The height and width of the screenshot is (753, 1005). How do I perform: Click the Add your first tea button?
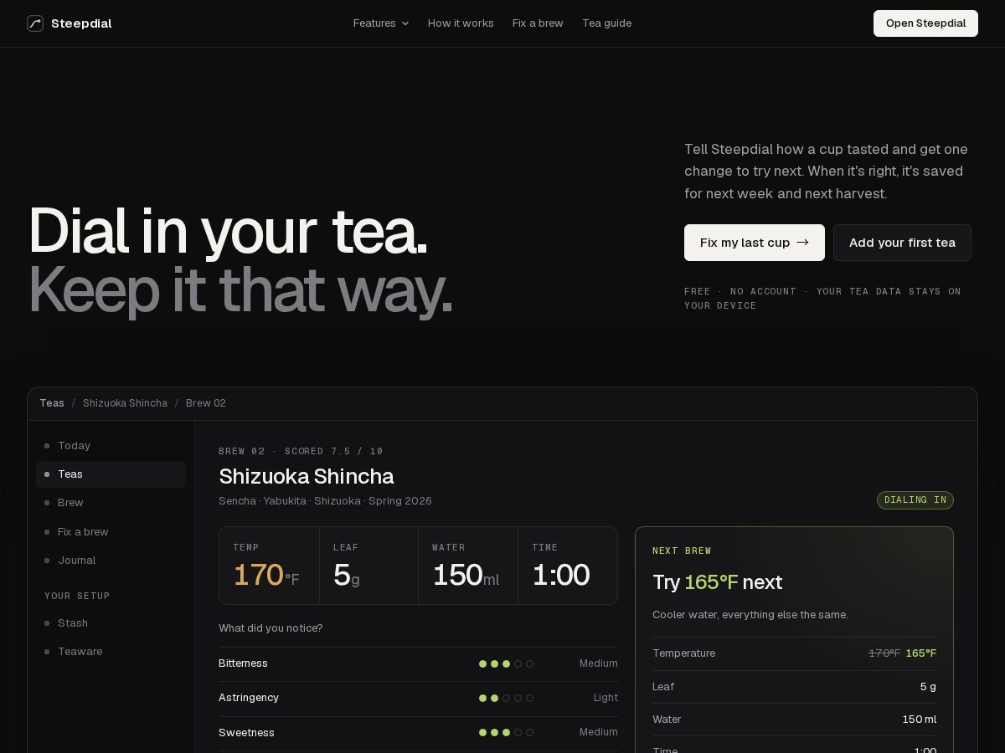902,243
